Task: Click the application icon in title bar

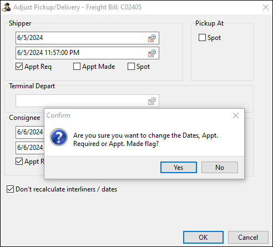Action: 6,7
